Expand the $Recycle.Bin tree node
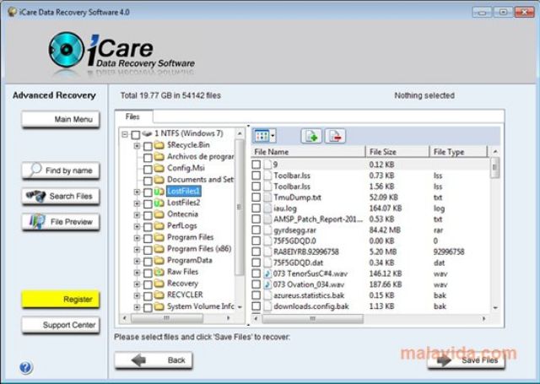Image resolution: width=540 pixels, height=384 pixels. [137, 145]
